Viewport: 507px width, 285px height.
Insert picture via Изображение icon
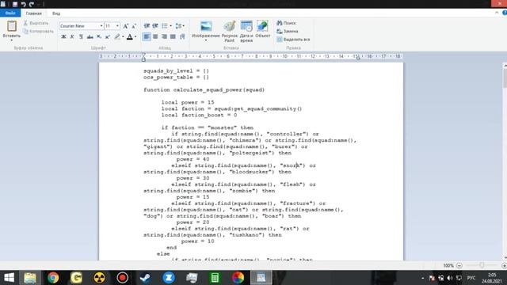click(x=206, y=26)
